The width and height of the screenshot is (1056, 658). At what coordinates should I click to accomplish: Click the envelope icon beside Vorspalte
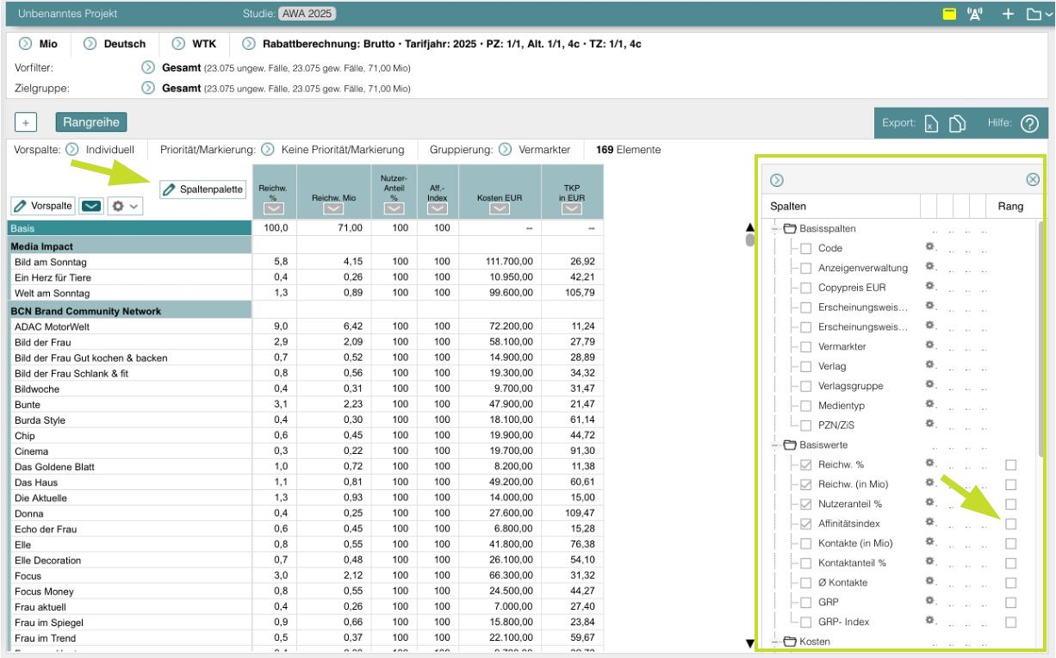coord(92,207)
